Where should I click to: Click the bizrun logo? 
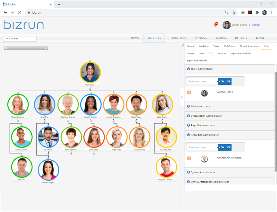[24, 25]
